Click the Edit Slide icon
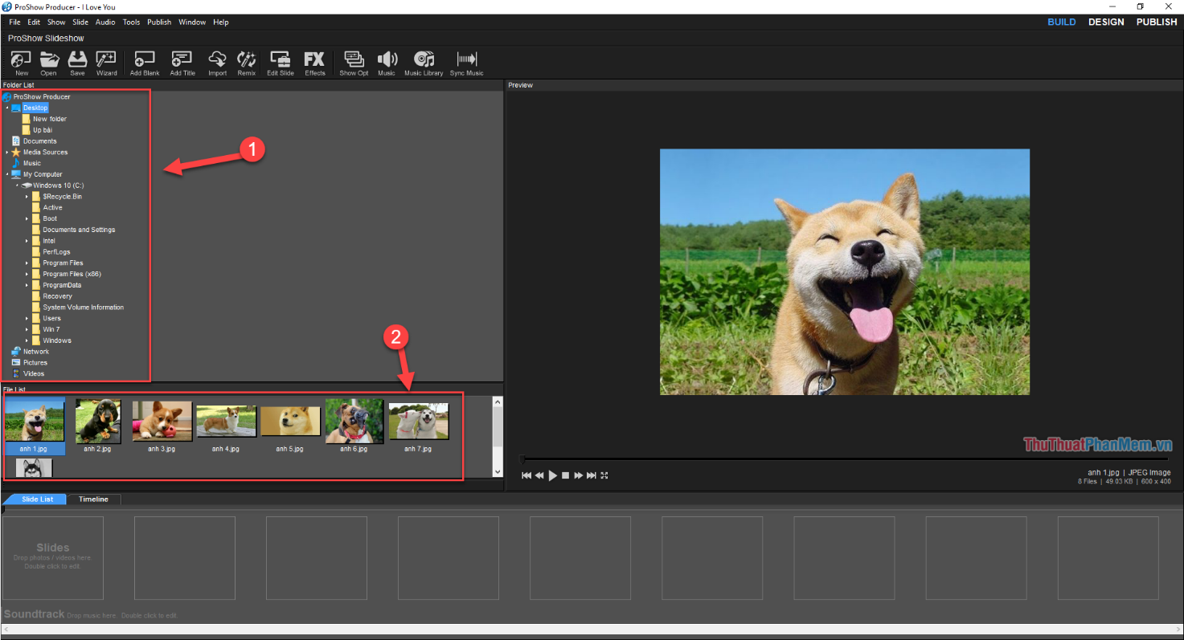This screenshot has height=640, width=1184. tap(280, 63)
